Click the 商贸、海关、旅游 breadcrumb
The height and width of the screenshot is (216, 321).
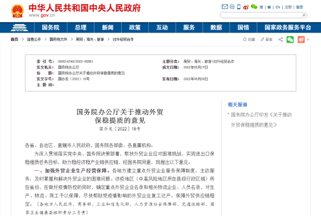(x=90, y=39)
